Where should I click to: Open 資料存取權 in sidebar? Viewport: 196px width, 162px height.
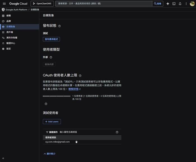tap(12, 38)
